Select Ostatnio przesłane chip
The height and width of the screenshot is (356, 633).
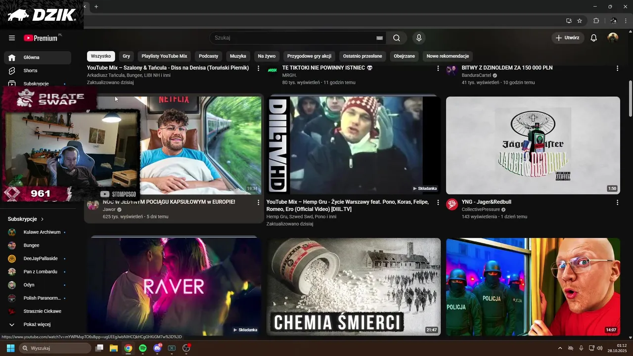pyautogui.click(x=362, y=56)
